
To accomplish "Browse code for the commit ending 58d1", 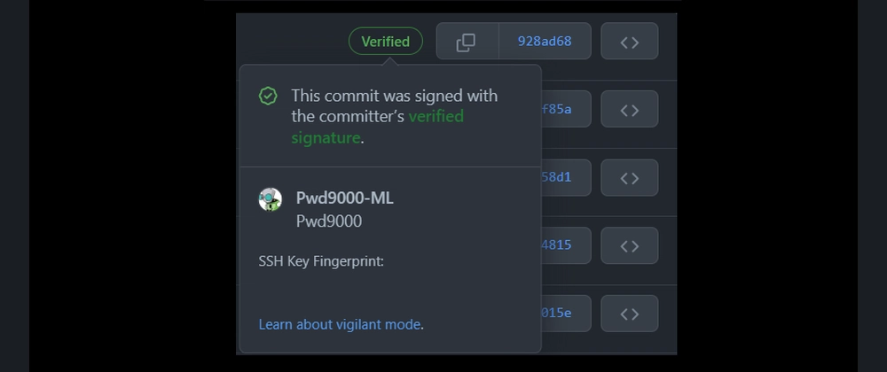I will (629, 177).
